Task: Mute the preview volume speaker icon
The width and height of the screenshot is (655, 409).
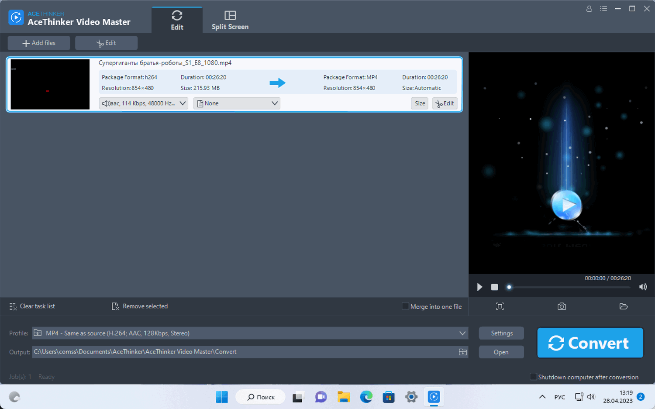Action: coord(643,287)
